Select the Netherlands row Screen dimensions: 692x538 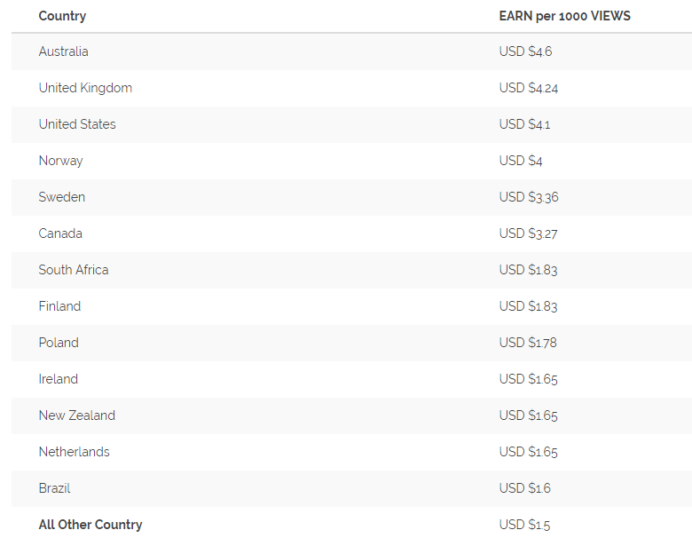(351, 452)
